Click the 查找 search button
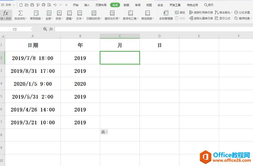The width and height of the screenshot is (253, 166). pyautogui.click(x=209, y=5)
